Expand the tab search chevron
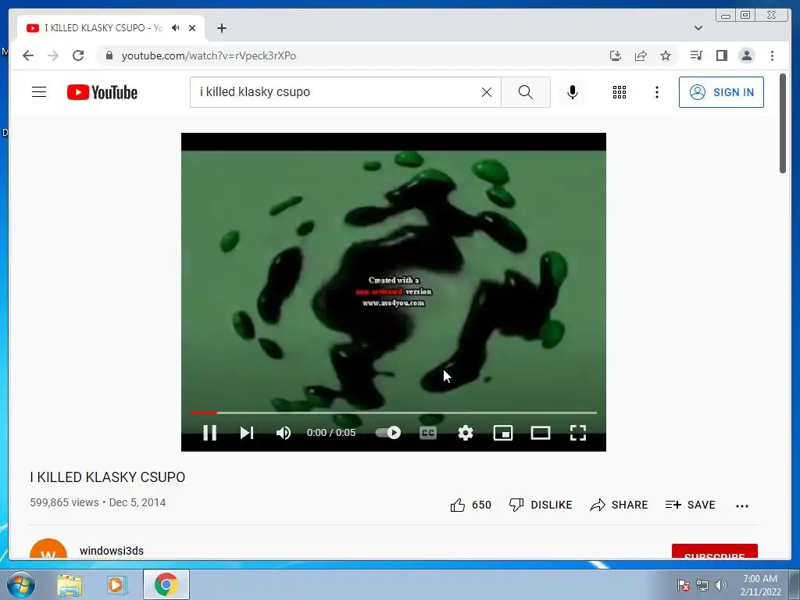 click(698, 28)
